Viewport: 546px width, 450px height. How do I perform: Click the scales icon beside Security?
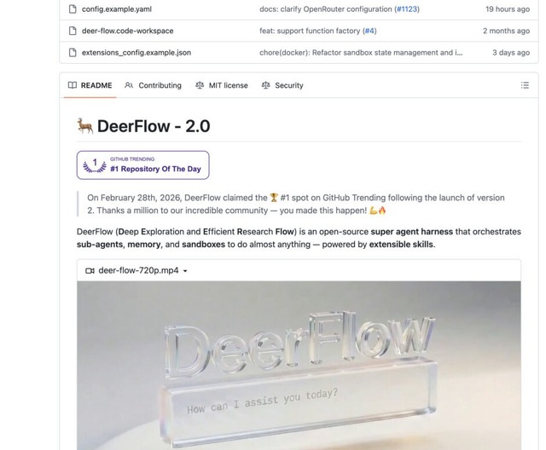[265, 85]
